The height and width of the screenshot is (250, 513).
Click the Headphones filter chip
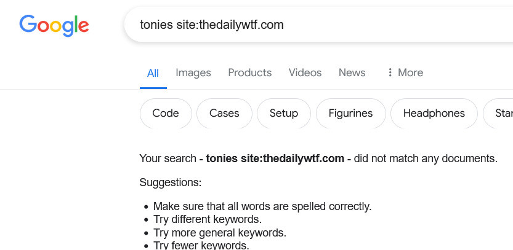click(434, 113)
